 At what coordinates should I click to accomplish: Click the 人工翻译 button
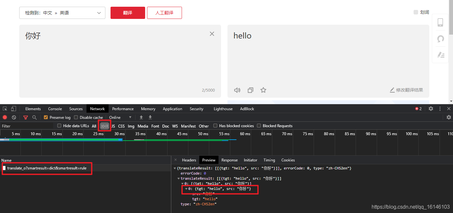164,13
